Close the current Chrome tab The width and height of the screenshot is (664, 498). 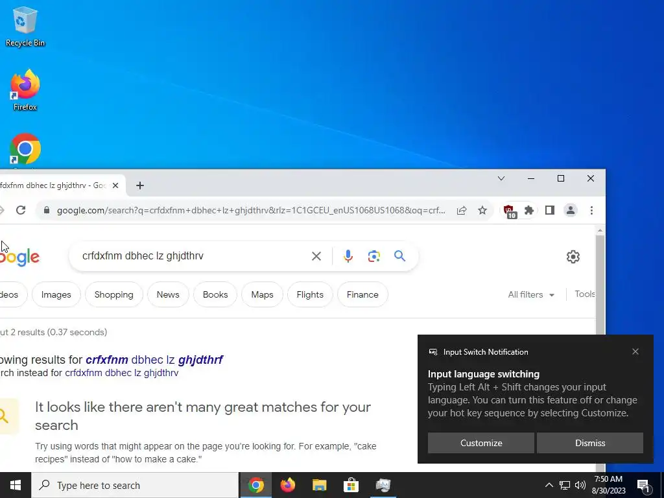point(115,185)
